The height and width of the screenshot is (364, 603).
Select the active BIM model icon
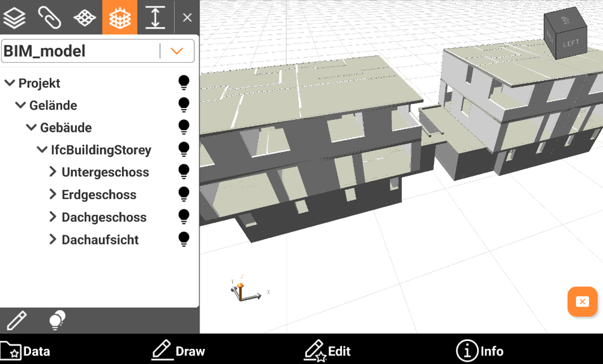click(120, 18)
